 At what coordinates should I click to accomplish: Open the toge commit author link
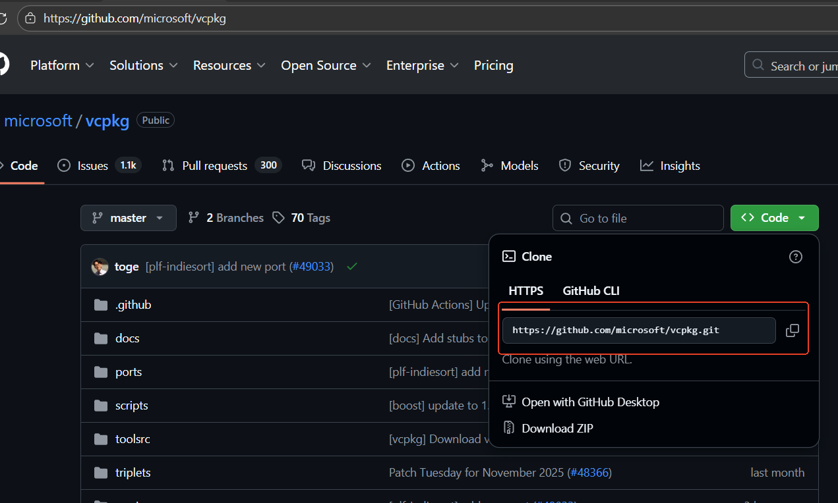point(127,267)
